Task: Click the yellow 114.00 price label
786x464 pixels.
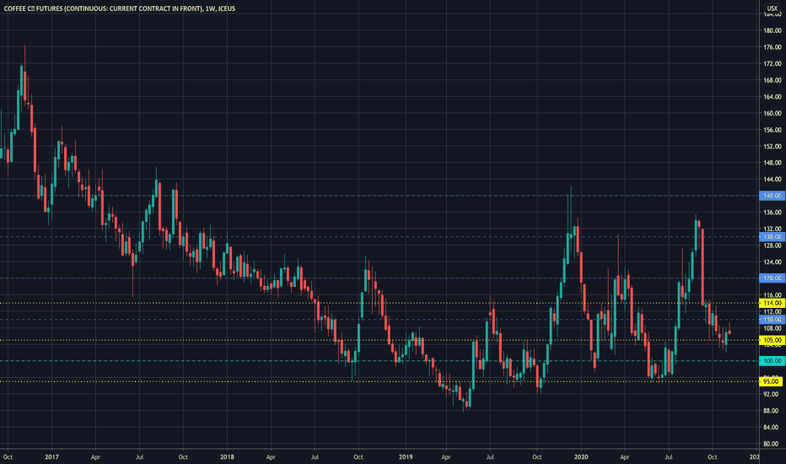Action: click(x=772, y=303)
